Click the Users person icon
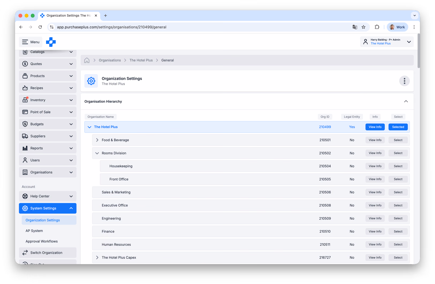Screen dimensions: 435x284 25,160
